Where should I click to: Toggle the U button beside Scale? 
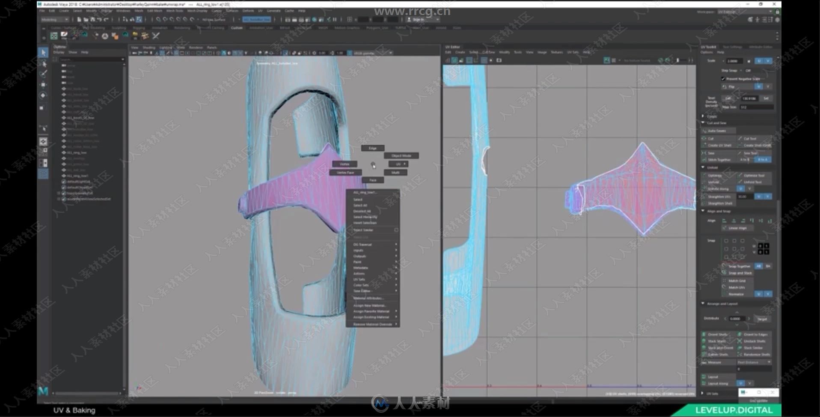[759, 61]
